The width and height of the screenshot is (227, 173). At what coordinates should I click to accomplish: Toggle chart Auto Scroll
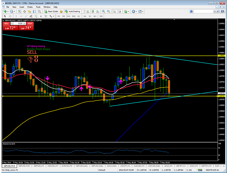tap(115, 11)
